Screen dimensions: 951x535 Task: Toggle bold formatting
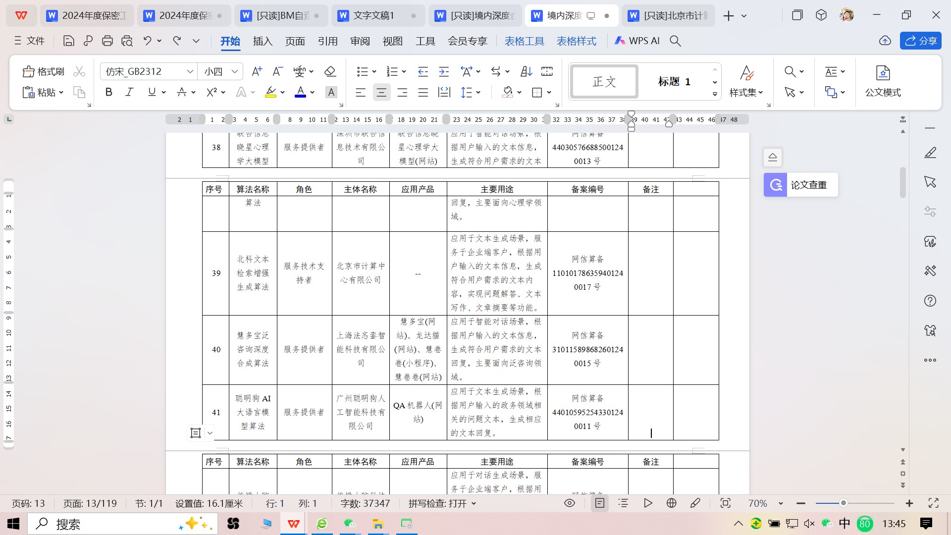[109, 92]
